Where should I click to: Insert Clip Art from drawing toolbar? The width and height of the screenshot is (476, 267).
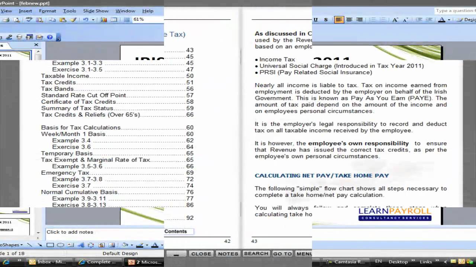(x=101, y=245)
